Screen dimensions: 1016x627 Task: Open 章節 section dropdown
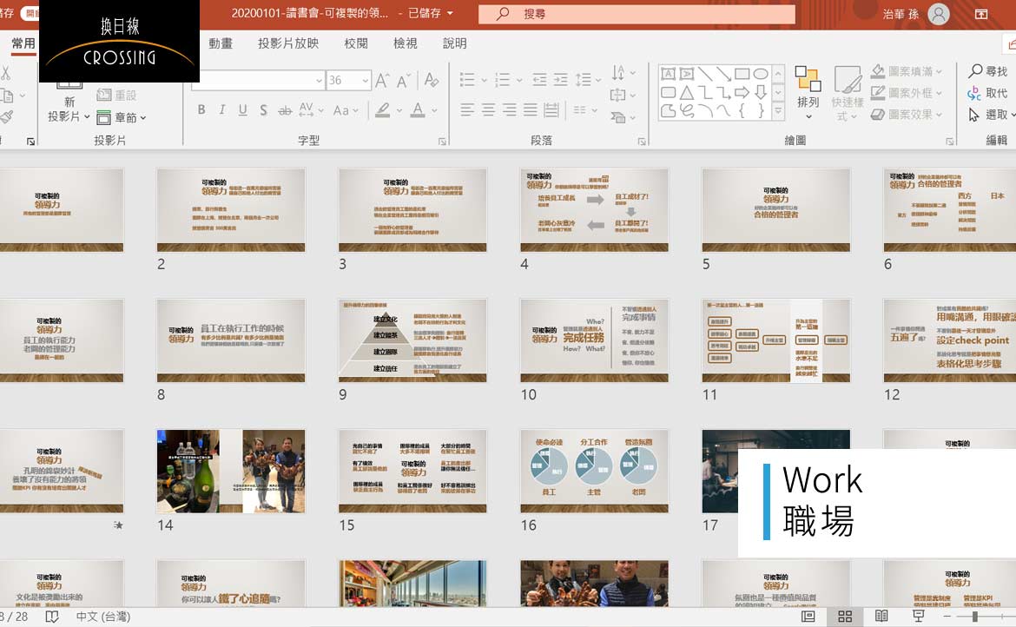click(x=122, y=118)
